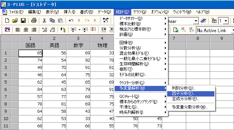
Task: Choose モデルの比較(O)... menu item
Action: click(141, 75)
